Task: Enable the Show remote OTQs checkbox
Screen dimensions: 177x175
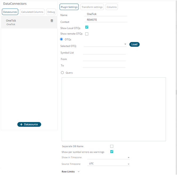Action: [x=87, y=34]
